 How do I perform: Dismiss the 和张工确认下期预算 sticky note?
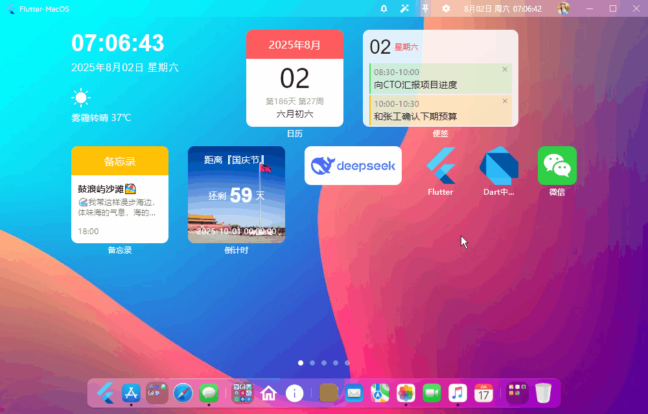click(504, 102)
